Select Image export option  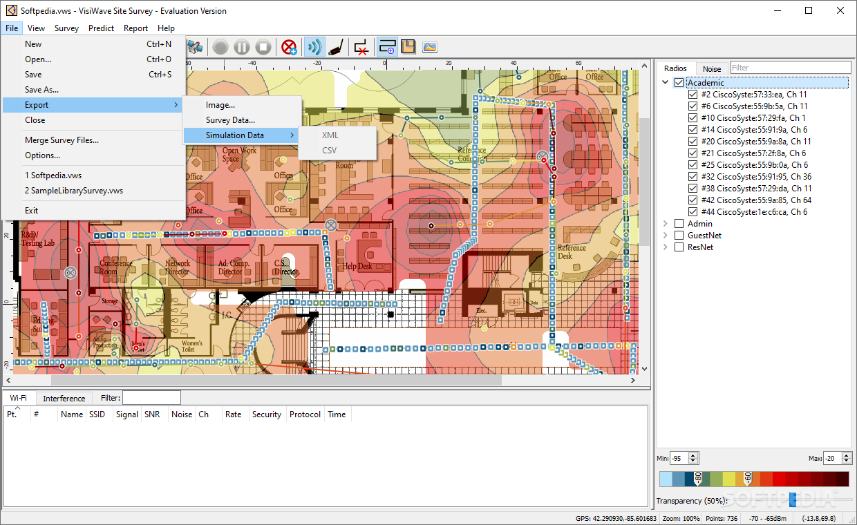click(241, 105)
